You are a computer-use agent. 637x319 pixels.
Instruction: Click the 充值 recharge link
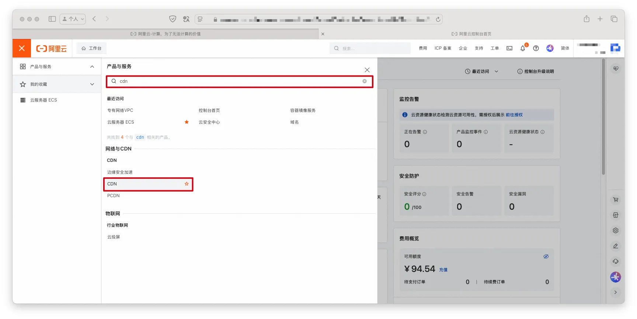[x=443, y=270]
